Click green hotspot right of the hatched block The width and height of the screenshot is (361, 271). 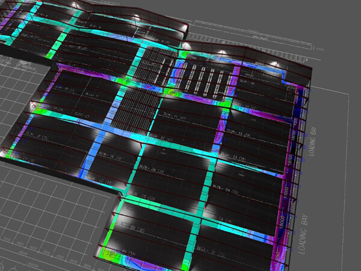168,96
